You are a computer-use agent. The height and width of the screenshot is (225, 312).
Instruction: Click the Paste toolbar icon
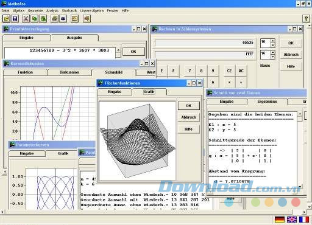[x=43, y=19]
